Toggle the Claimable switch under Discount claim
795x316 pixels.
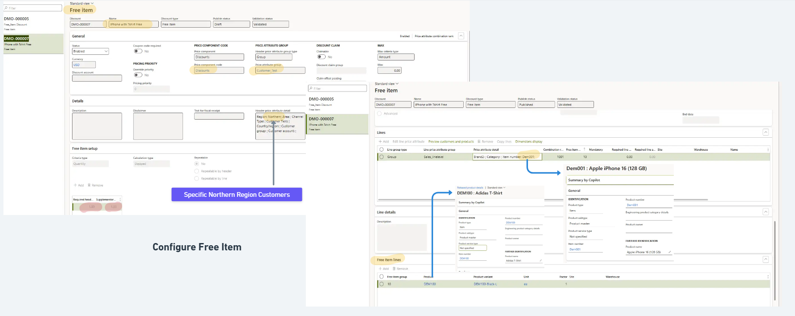click(321, 57)
